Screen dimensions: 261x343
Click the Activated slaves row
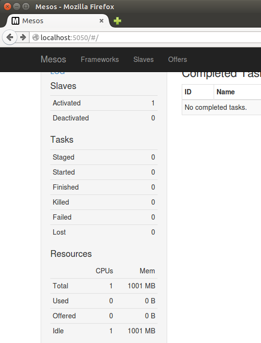click(104, 103)
